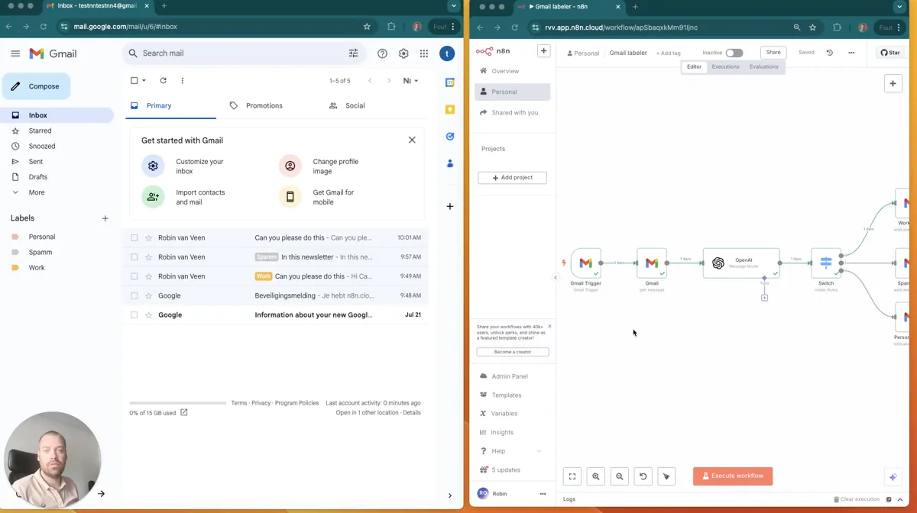Open Contacts side panel icon
The width and height of the screenshot is (917, 513).
[x=450, y=163]
